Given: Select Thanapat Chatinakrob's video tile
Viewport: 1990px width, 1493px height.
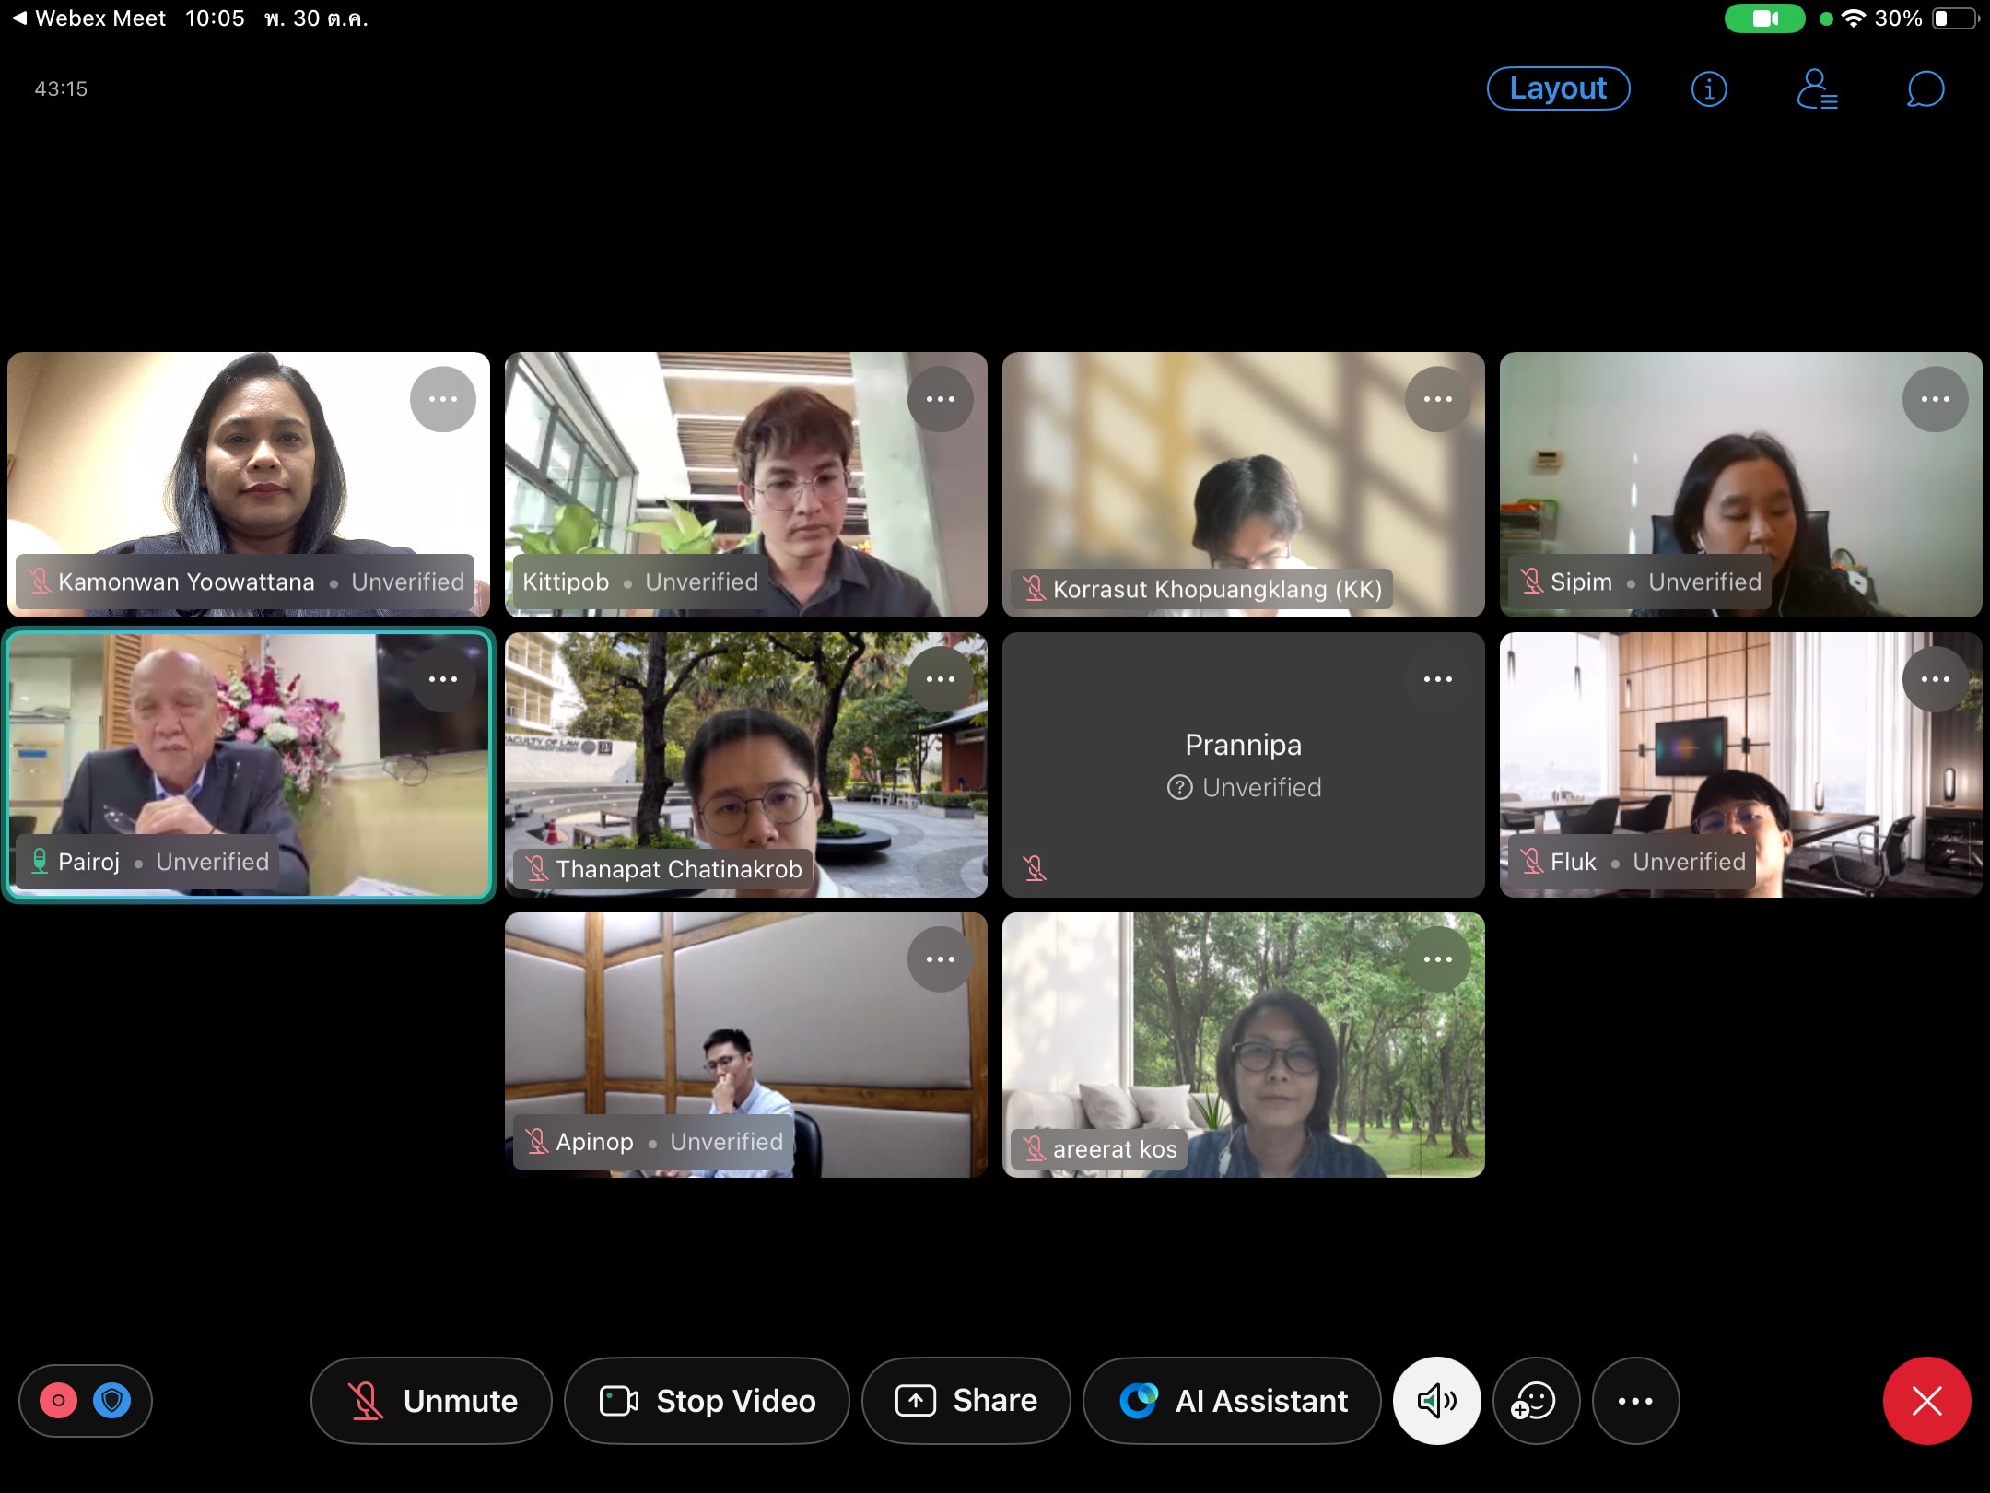Looking at the screenshot, I should 746,765.
